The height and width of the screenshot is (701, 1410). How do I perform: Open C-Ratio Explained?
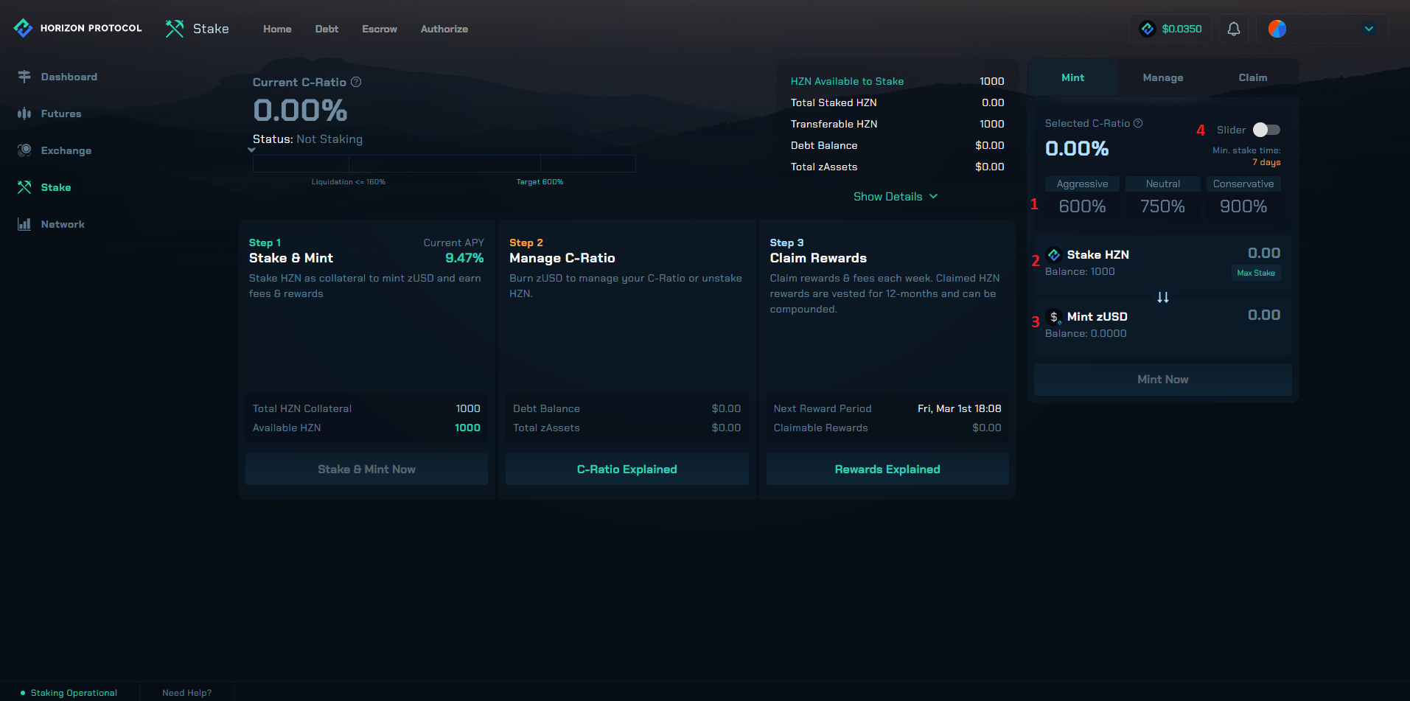pyautogui.click(x=627, y=469)
